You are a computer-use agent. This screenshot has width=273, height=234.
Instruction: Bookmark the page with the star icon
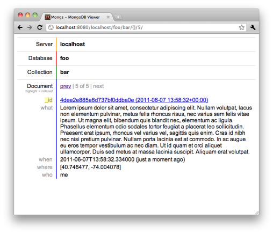click(x=241, y=27)
